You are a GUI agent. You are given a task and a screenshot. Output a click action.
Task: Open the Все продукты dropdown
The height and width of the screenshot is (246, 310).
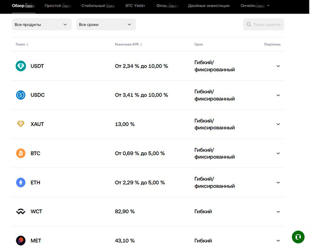(x=41, y=24)
